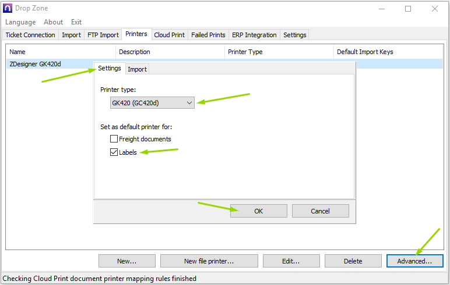This screenshot has width=450, height=285.
Task: Click the Drop Zone app icon
Action: tap(8, 8)
